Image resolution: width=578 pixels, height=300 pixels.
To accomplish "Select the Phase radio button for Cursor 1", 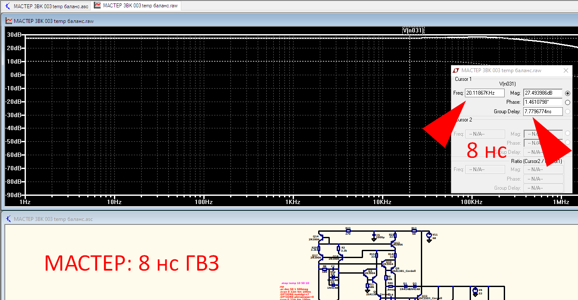I will pyautogui.click(x=567, y=102).
